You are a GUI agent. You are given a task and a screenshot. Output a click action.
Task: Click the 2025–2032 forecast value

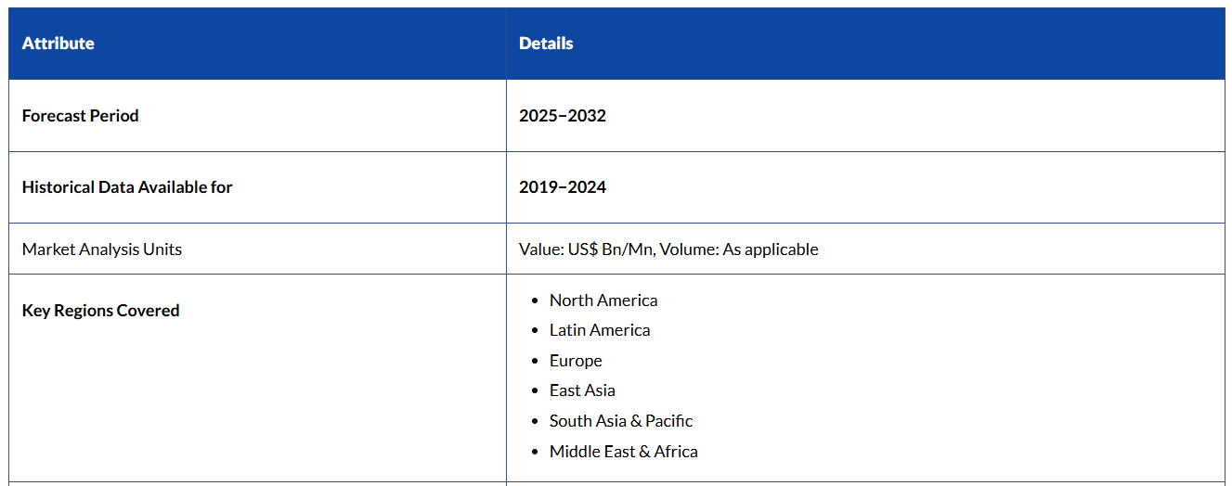563,116
